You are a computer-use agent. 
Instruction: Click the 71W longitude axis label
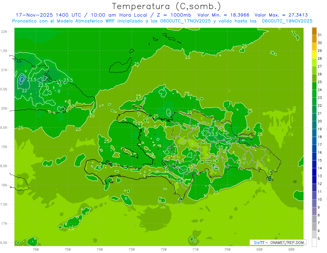(195, 249)
